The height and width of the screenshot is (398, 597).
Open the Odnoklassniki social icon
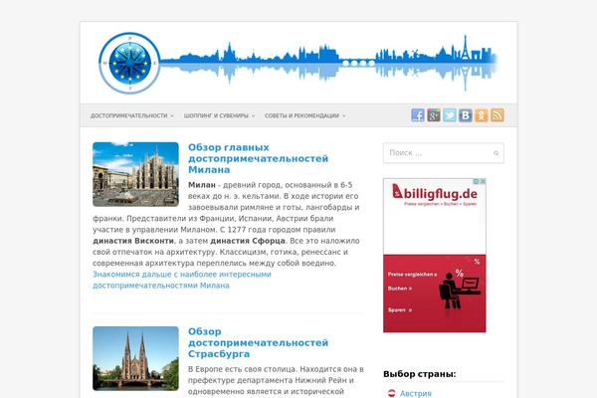(482, 115)
